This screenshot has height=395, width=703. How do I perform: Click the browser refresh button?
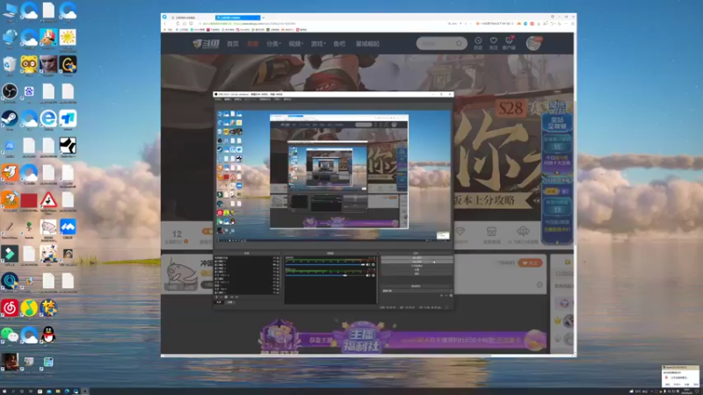178,24
